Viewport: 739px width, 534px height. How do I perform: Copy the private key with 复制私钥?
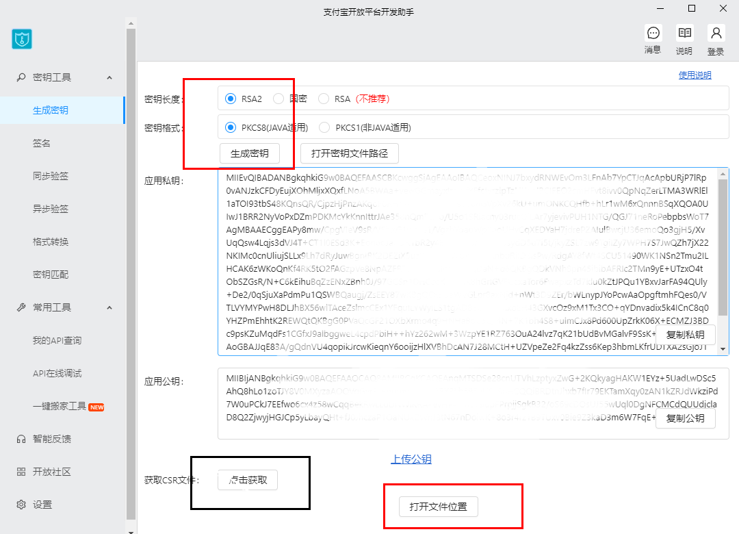click(686, 335)
